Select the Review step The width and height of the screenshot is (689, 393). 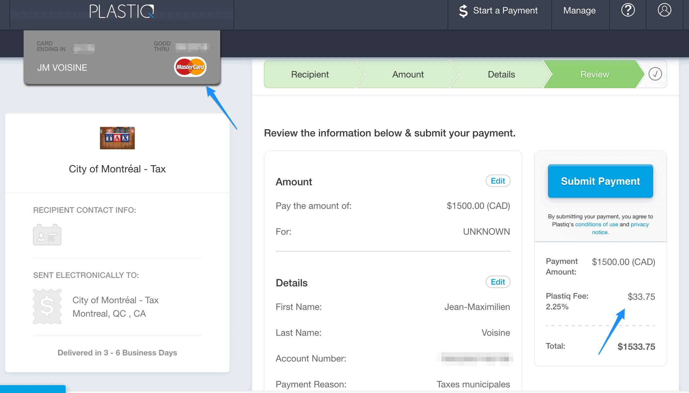(x=594, y=74)
